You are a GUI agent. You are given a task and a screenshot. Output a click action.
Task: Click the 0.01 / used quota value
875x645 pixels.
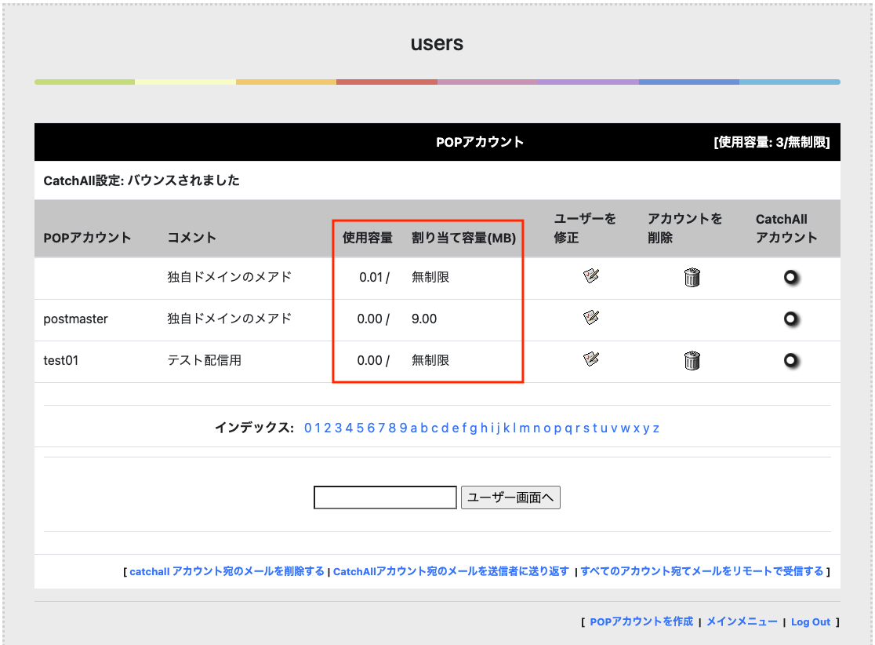pyautogui.click(x=374, y=277)
